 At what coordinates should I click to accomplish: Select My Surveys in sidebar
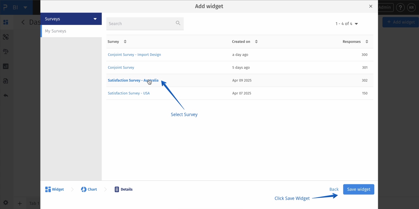click(56, 31)
